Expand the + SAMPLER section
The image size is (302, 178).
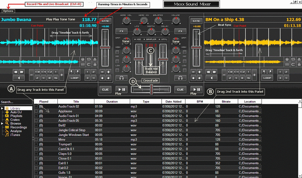tap(150, 39)
